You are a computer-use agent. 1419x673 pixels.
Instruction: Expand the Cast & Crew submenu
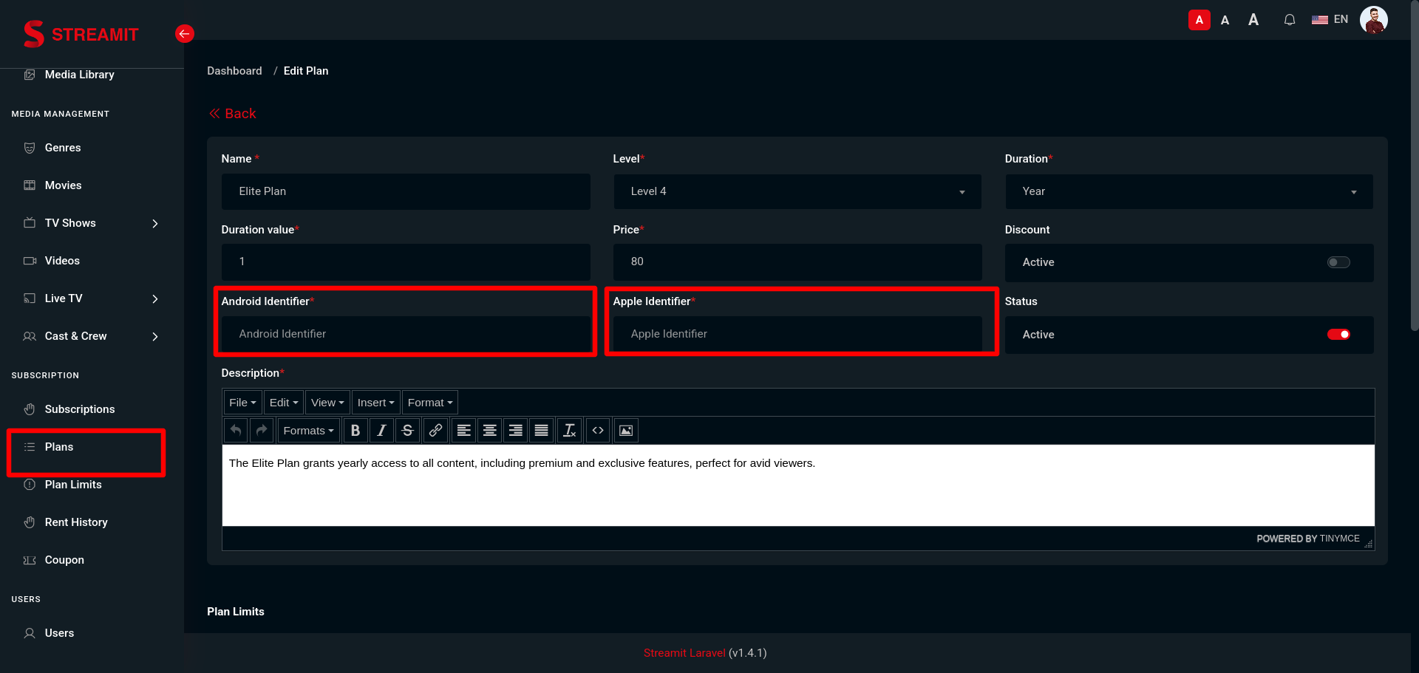click(155, 336)
